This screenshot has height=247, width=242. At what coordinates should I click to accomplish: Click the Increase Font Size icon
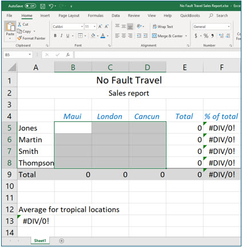click(x=100, y=26)
